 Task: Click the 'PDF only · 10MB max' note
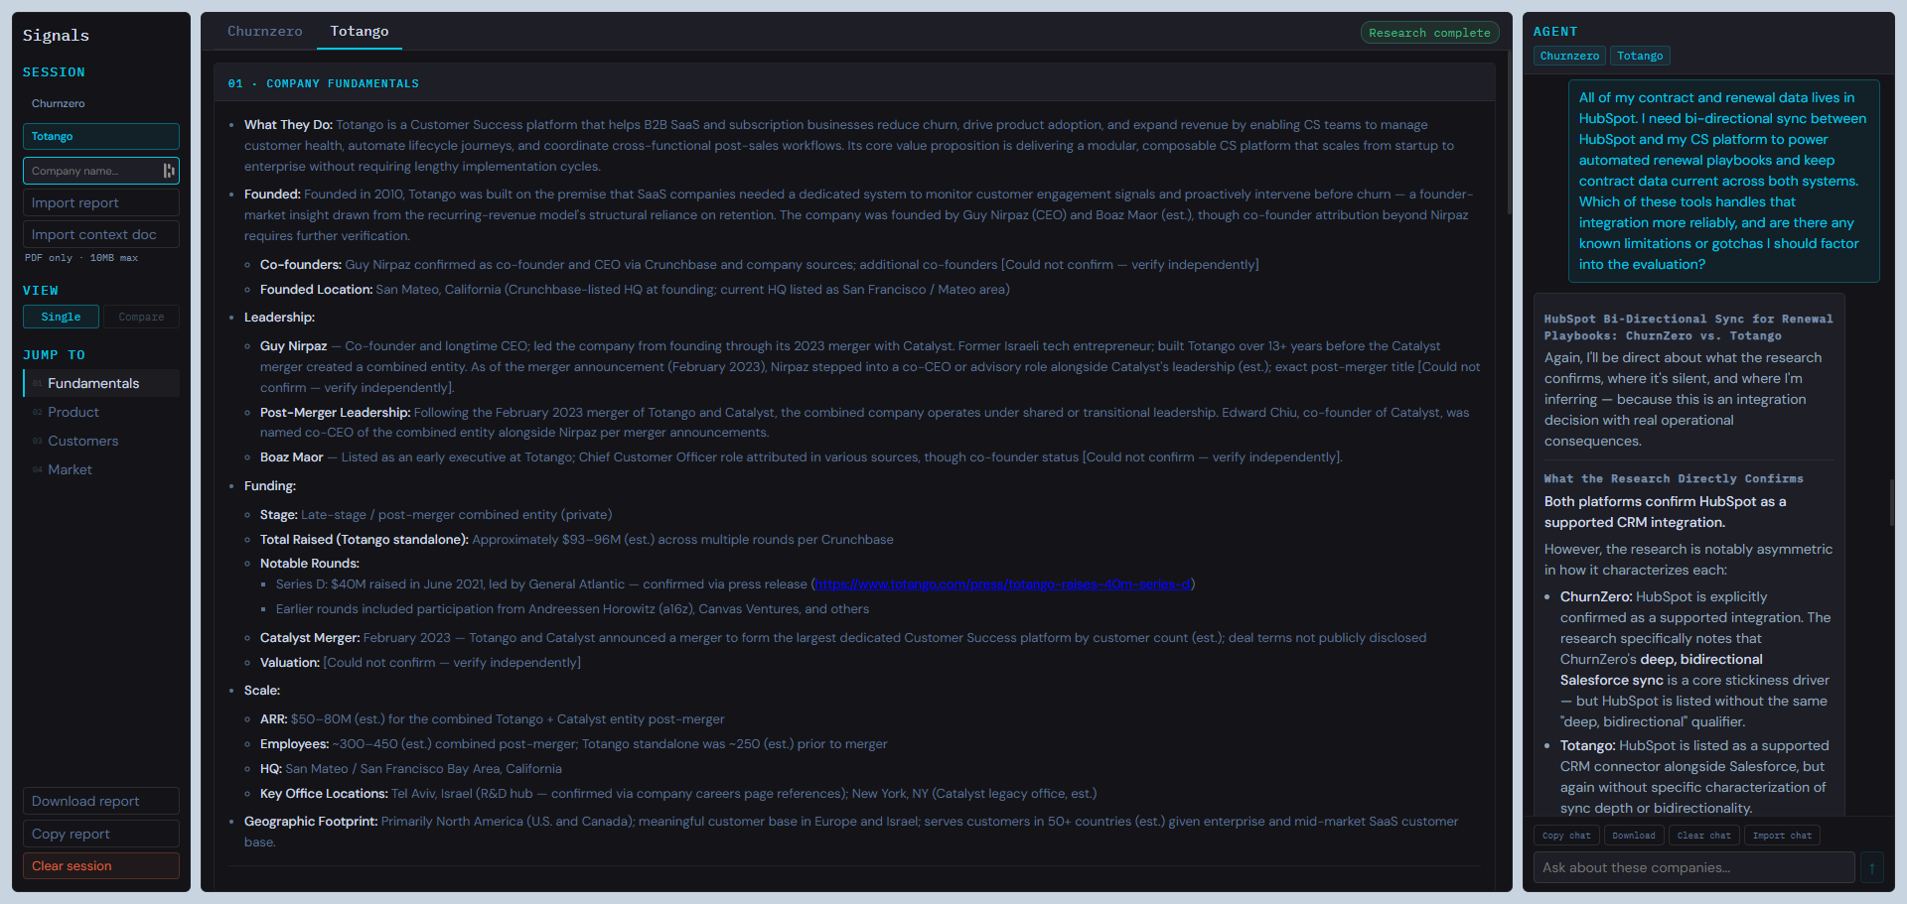point(81,258)
